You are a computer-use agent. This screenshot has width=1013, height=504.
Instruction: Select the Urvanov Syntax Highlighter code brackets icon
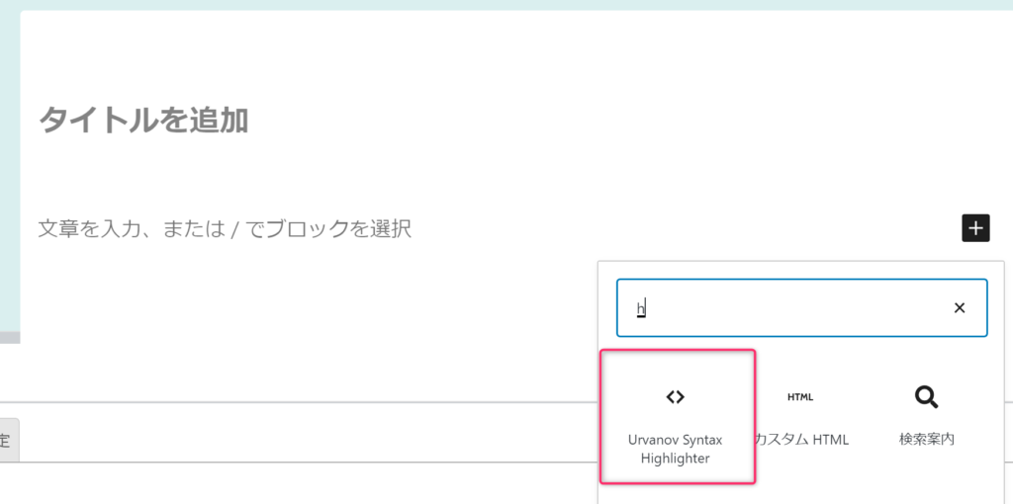click(x=675, y=397)
